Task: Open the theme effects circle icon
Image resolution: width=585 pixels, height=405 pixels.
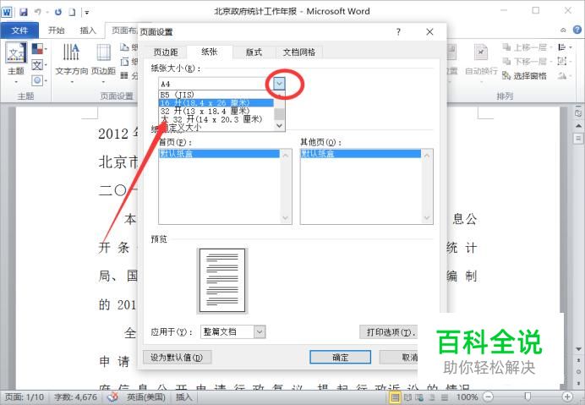Action: coord(39,80)
